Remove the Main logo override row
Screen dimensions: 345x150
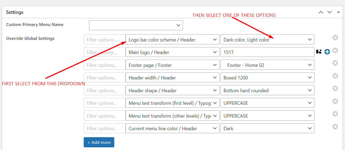click(335, 50)
